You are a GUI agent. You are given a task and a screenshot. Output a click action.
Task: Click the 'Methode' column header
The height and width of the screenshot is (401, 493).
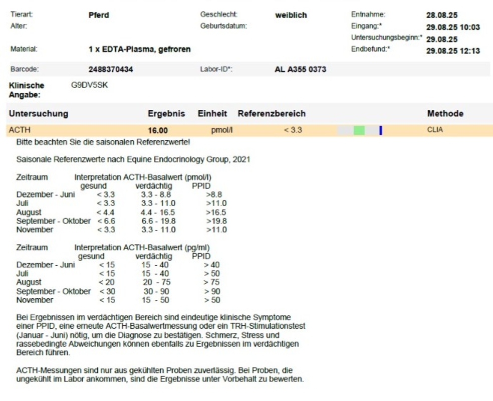pyautogui.click(x=445, y=114)
